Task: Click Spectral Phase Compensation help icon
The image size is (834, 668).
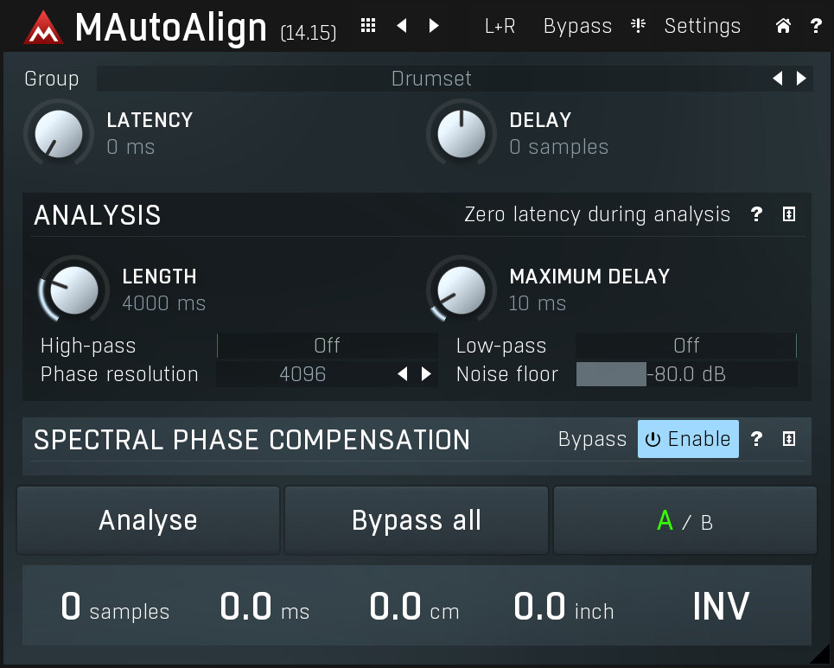Action: 756,439
